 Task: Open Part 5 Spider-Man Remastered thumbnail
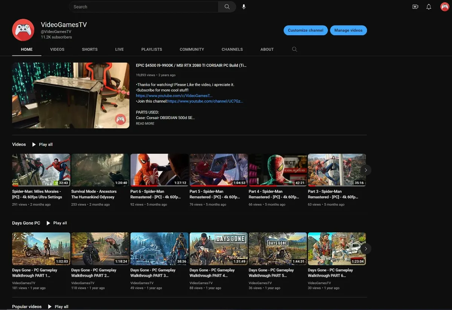tap(218, 170)
